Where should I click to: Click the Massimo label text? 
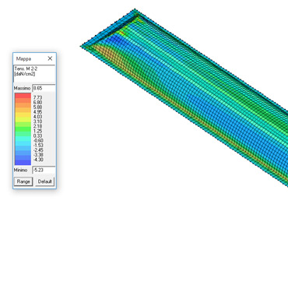[x=22, y=89]
